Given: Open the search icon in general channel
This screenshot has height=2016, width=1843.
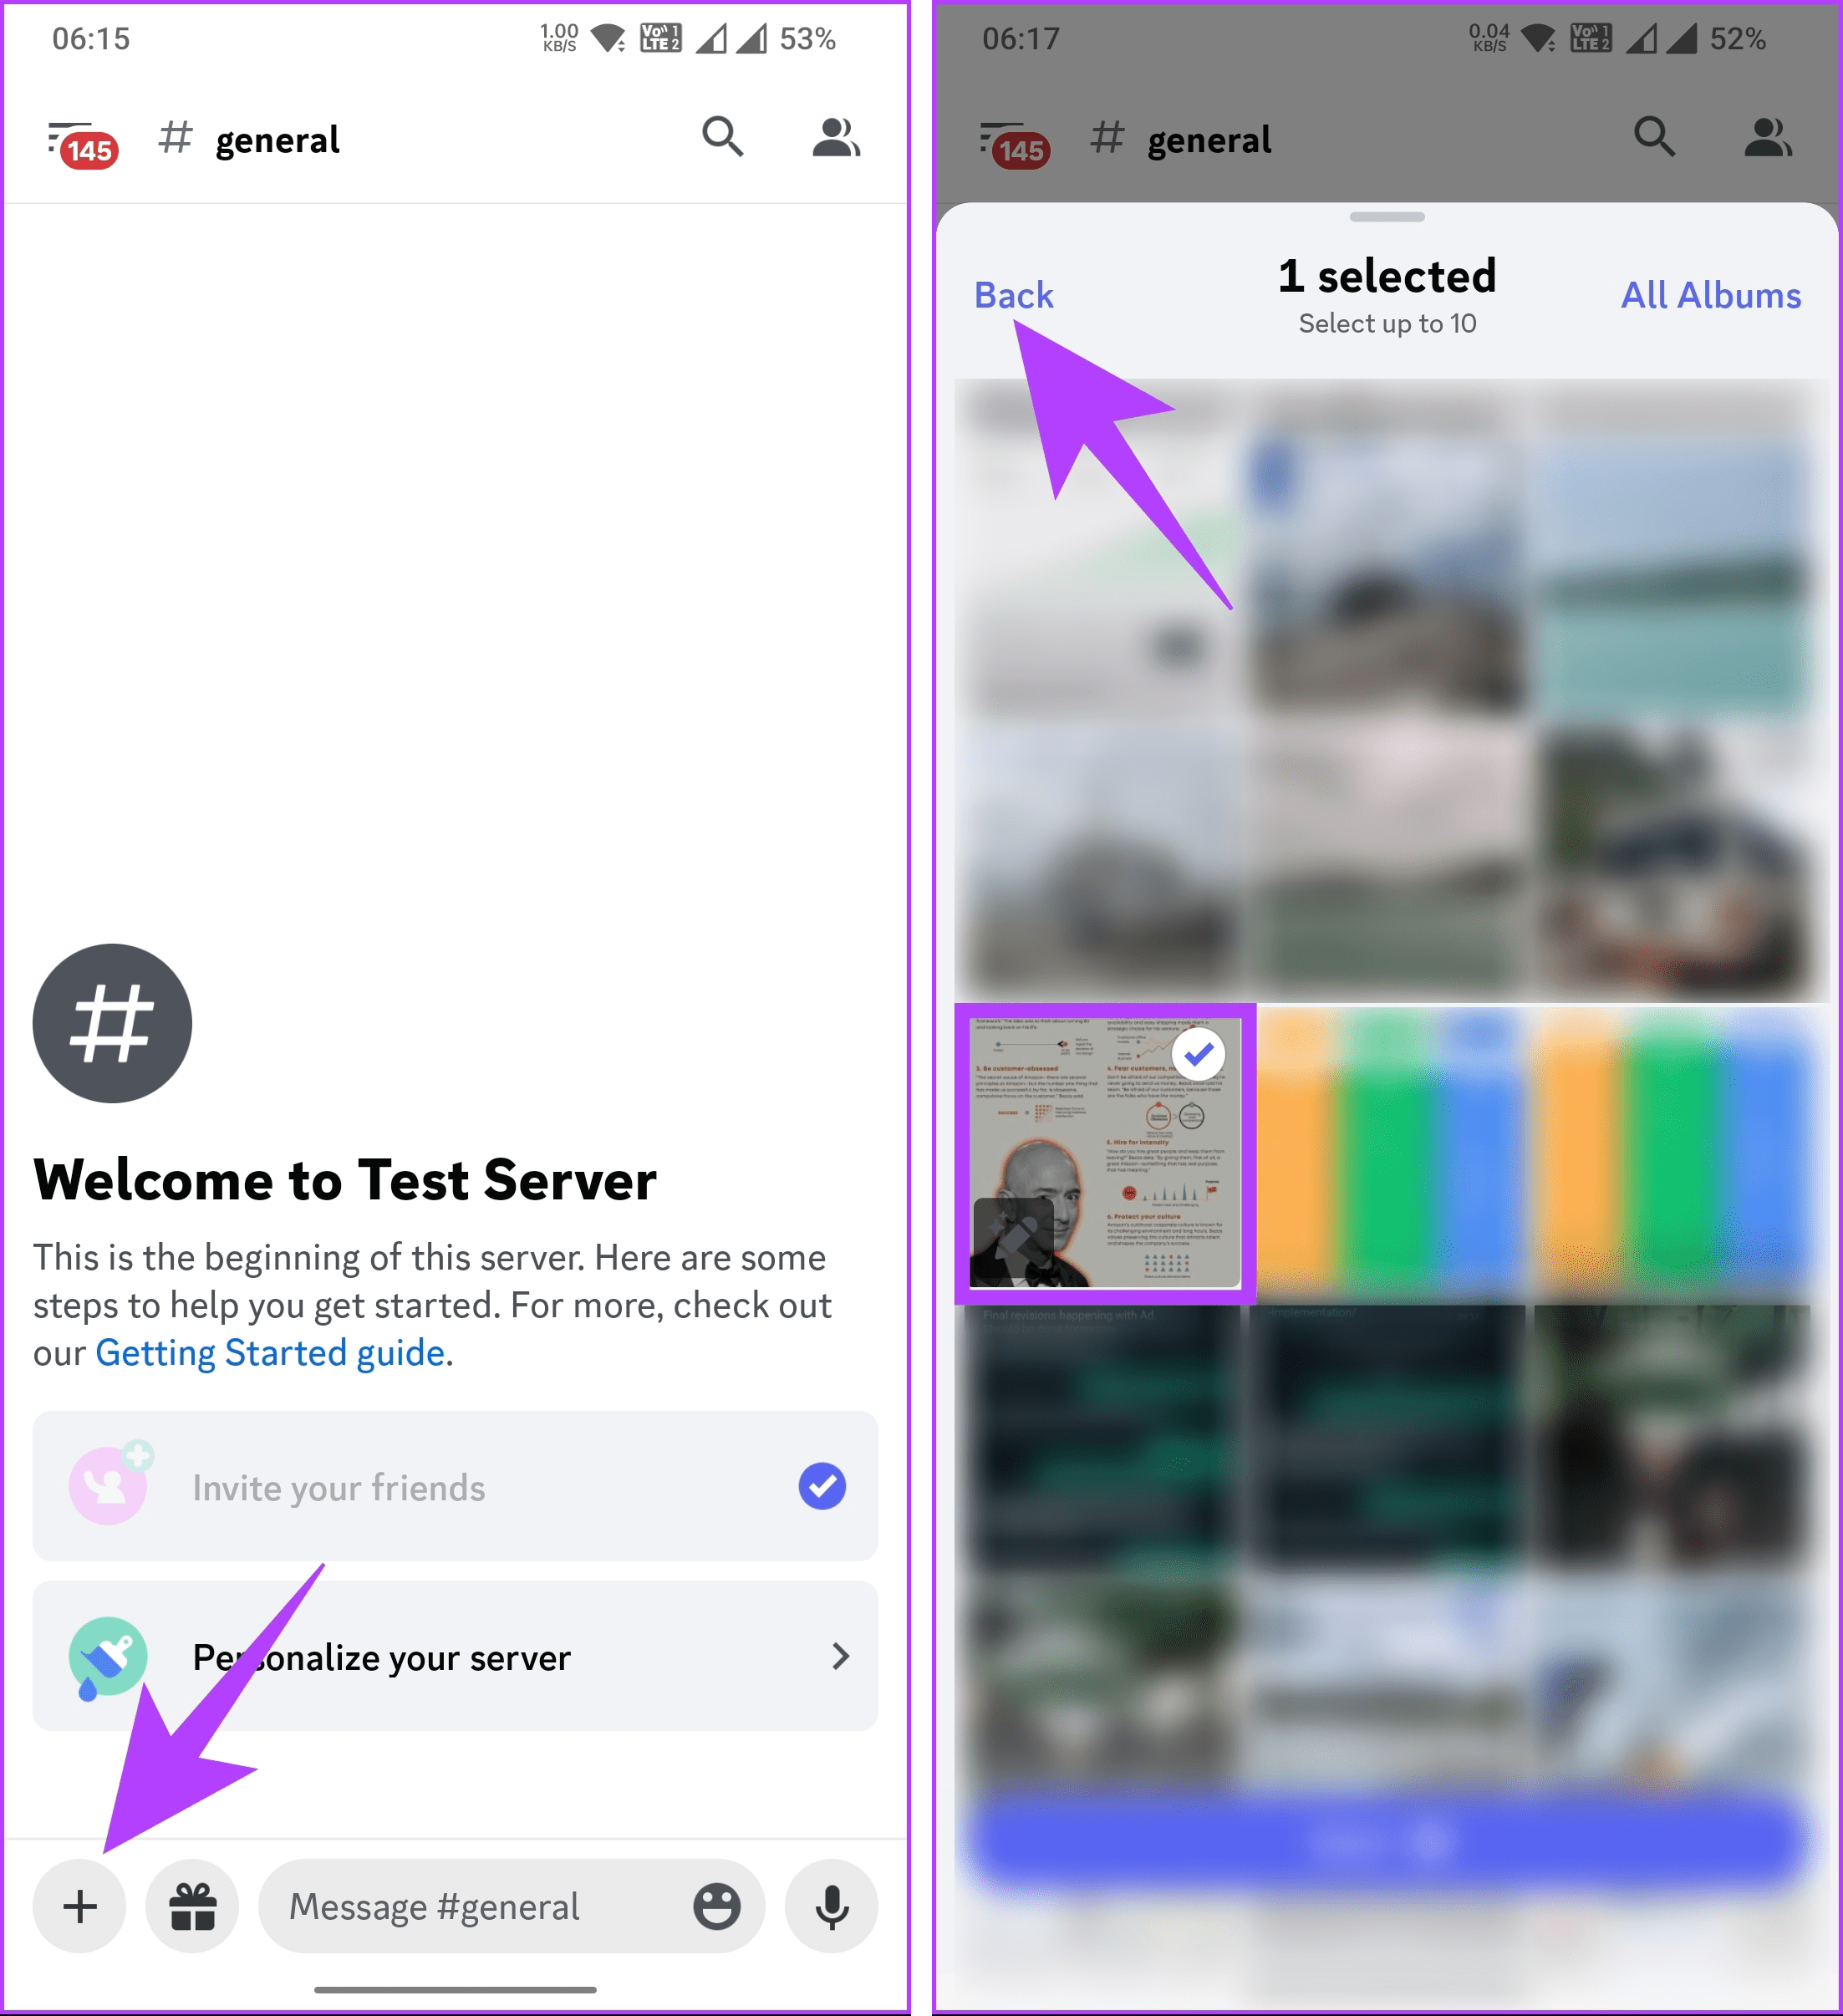Looking at the screenshot, I should tap(722, 137).
